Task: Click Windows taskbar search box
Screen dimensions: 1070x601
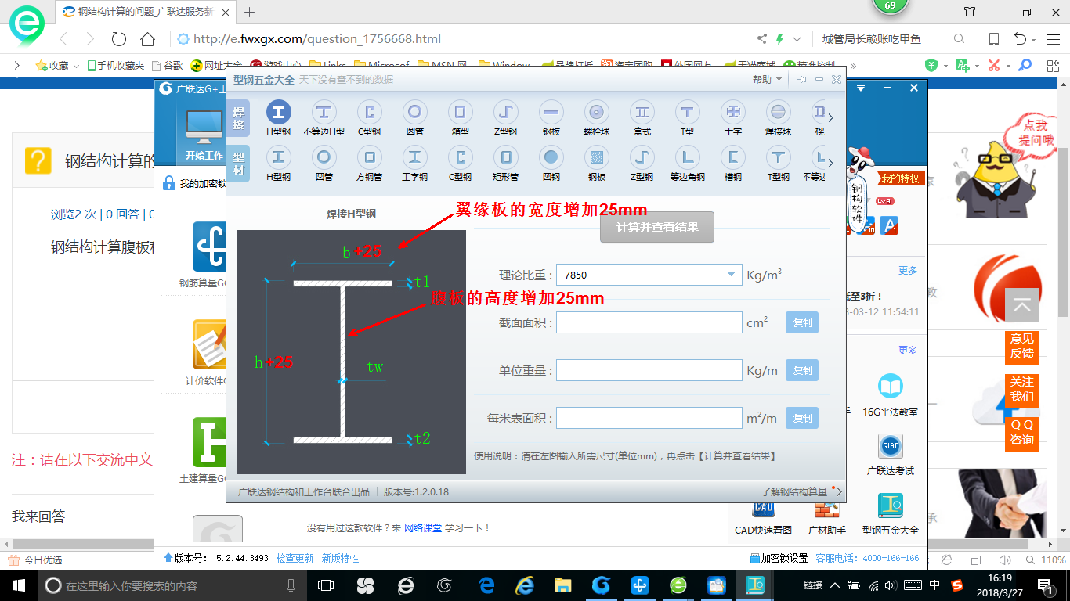Action: pyautogui.click(x=172, y=585)
